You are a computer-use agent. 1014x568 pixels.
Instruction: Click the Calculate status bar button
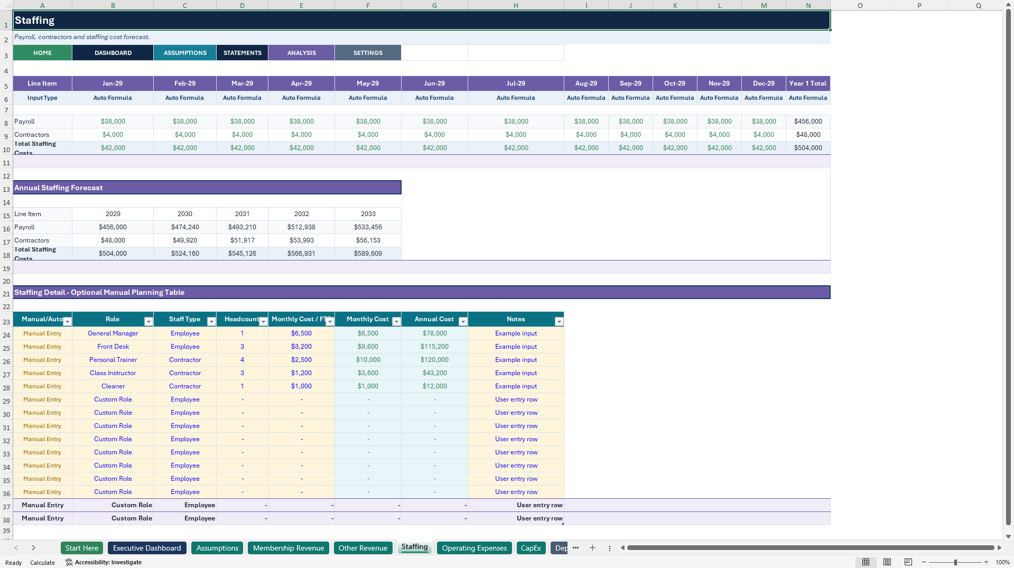click(42, 563)
